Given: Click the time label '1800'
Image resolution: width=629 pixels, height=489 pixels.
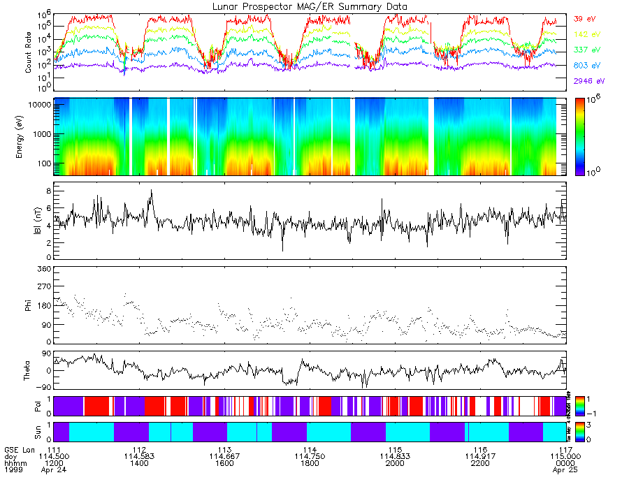Looking at the screenshot, I should (x=310, y=463).
